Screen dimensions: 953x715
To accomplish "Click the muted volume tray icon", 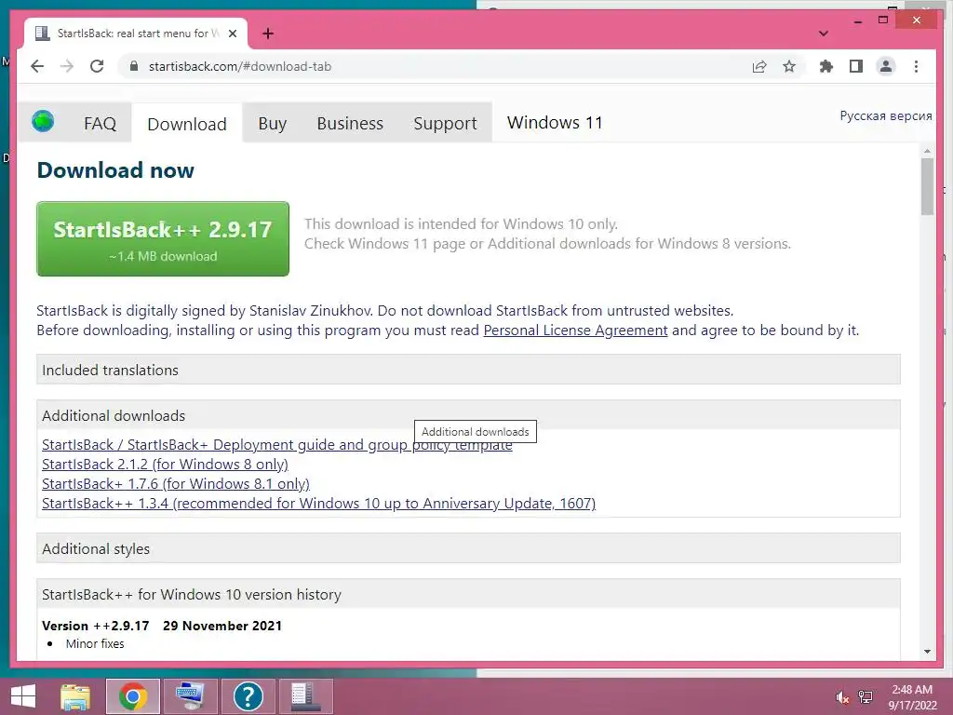I will pyautogui.click(x=842, y=697).
